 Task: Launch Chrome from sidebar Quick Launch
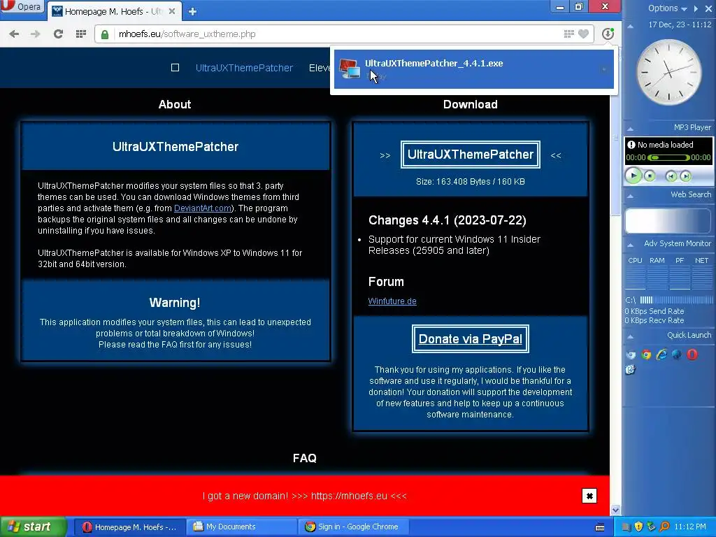coord(646,355)
